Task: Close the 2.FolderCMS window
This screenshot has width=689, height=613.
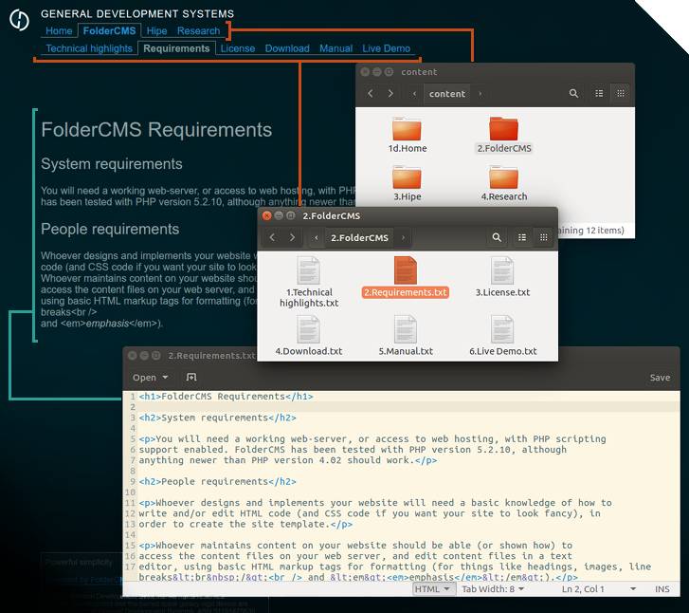Action: (266, 215)
